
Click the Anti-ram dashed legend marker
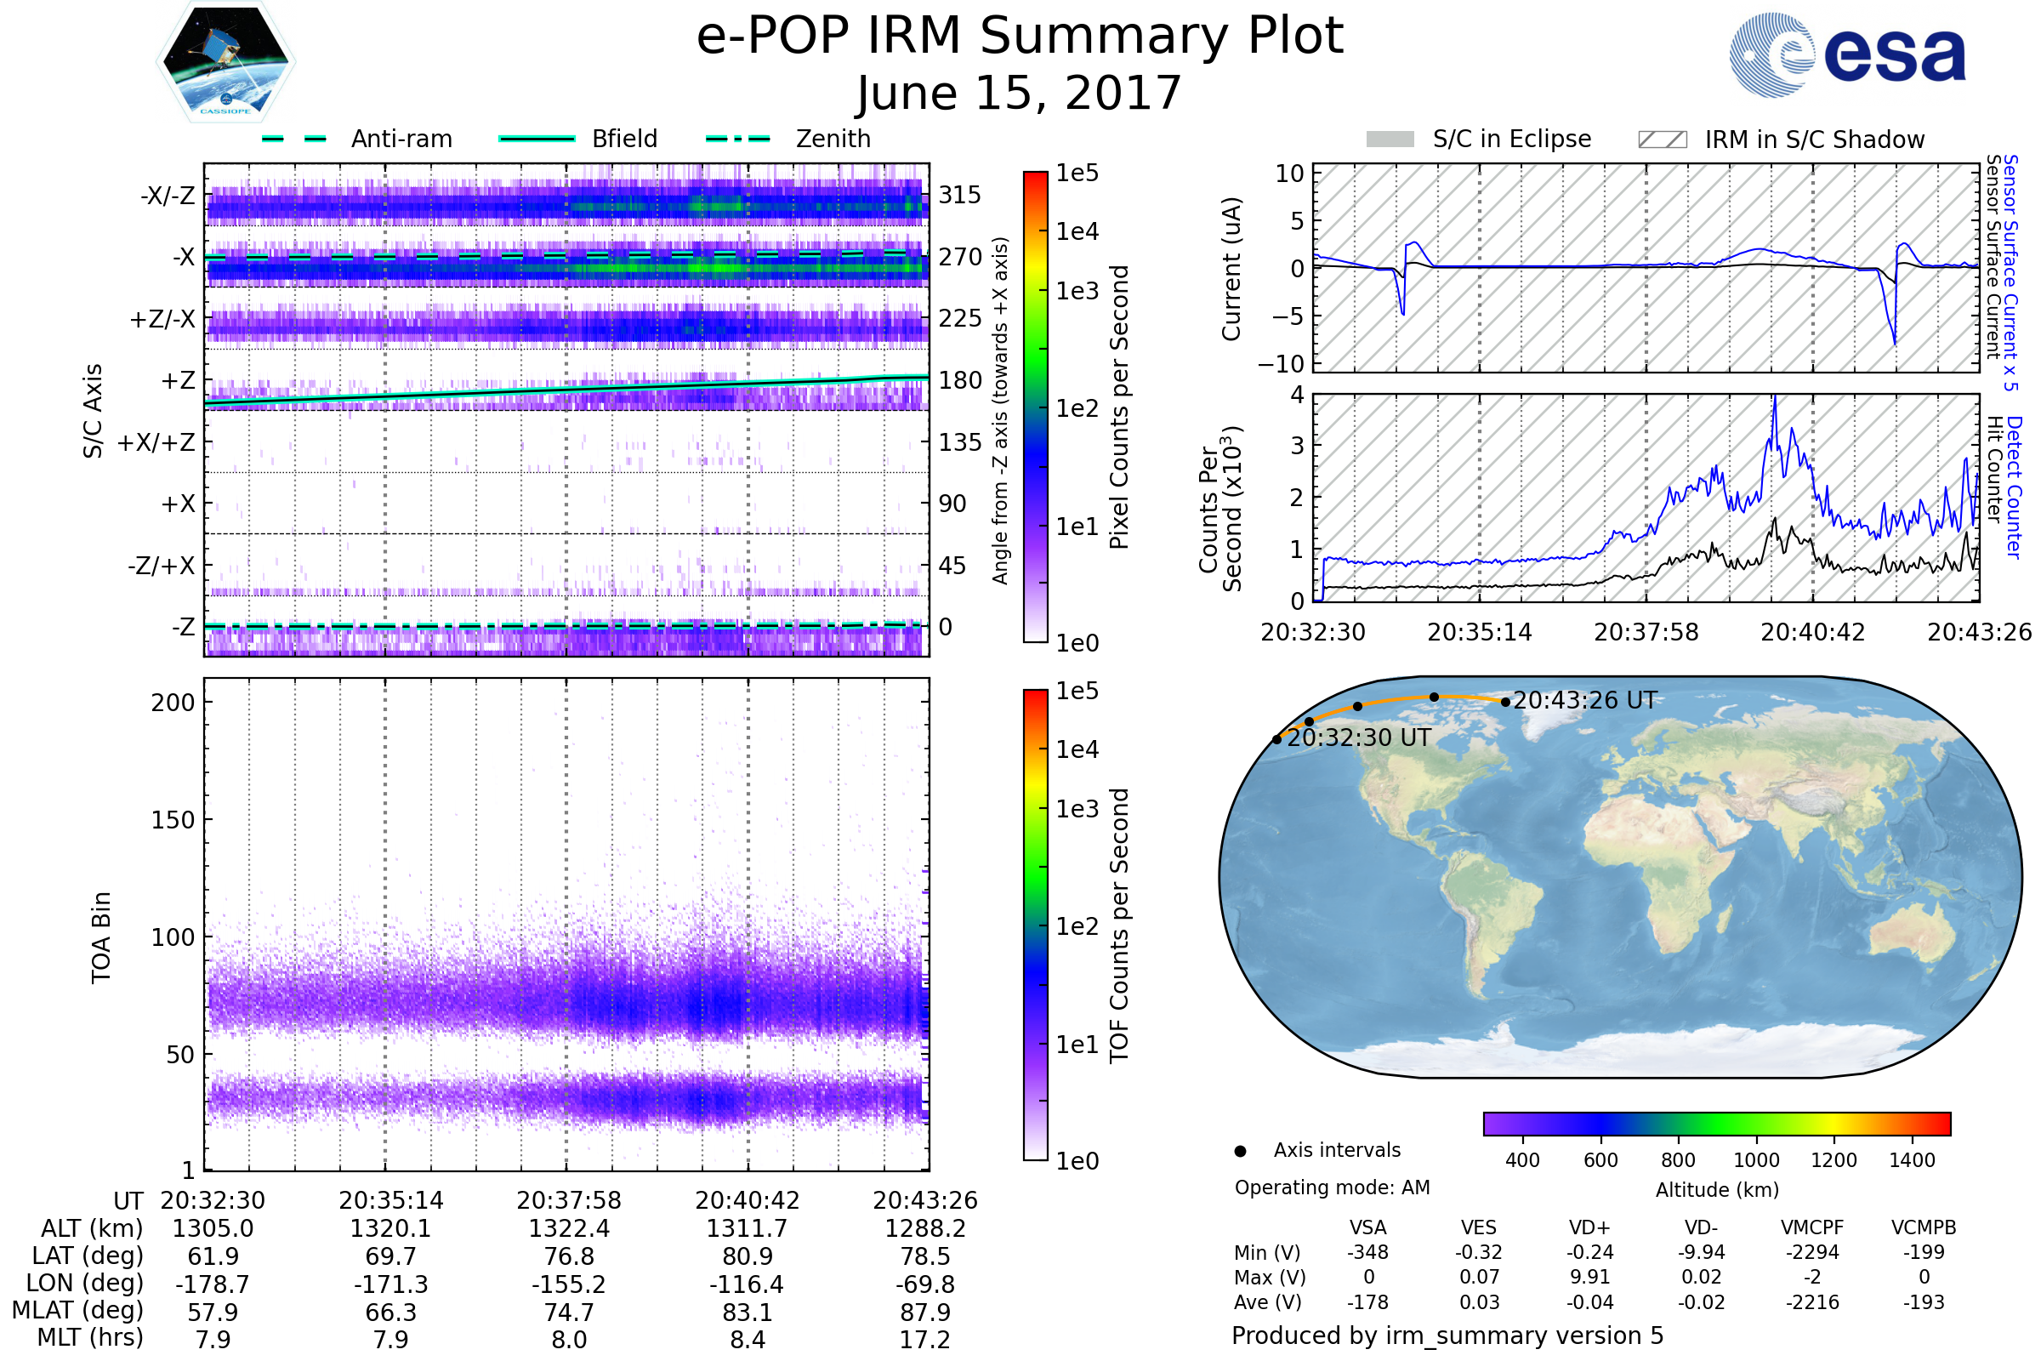tap(294, 139)
